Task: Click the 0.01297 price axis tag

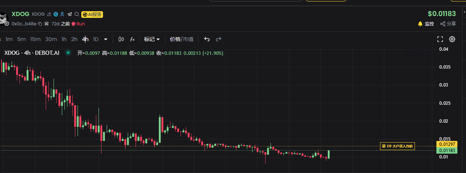Action: [447, 144]
